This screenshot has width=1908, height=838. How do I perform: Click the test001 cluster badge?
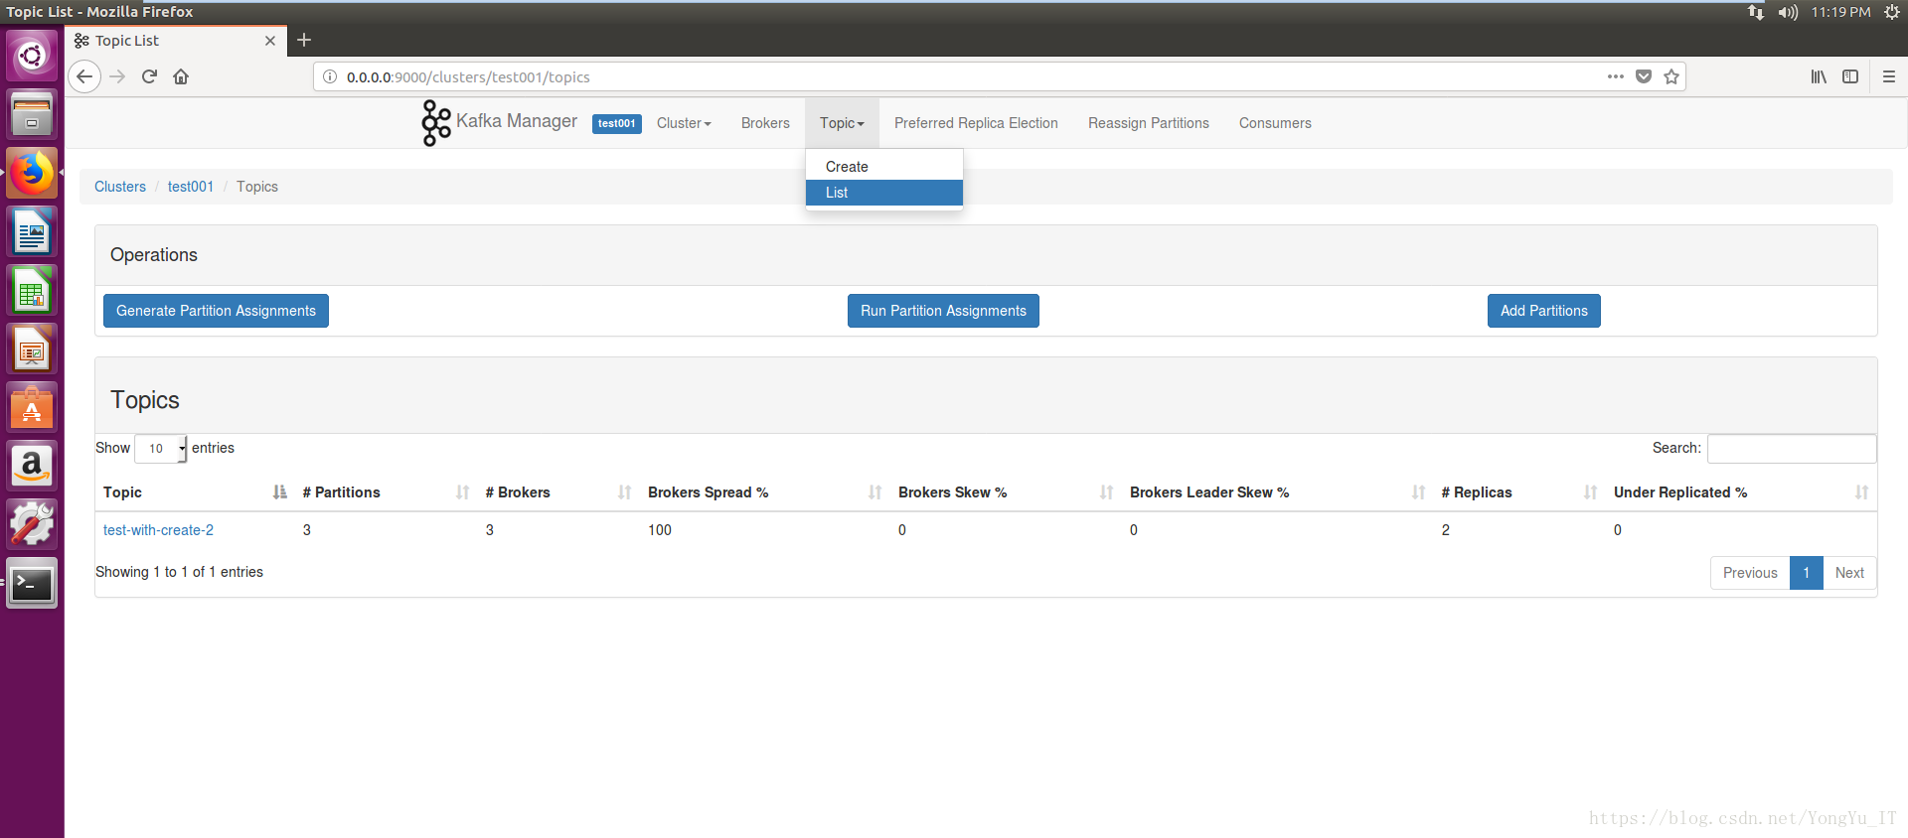tap(617, 123)
